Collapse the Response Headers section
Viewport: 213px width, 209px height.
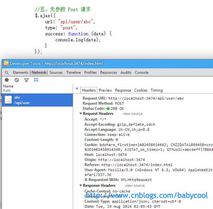click(x=81, y=186)
